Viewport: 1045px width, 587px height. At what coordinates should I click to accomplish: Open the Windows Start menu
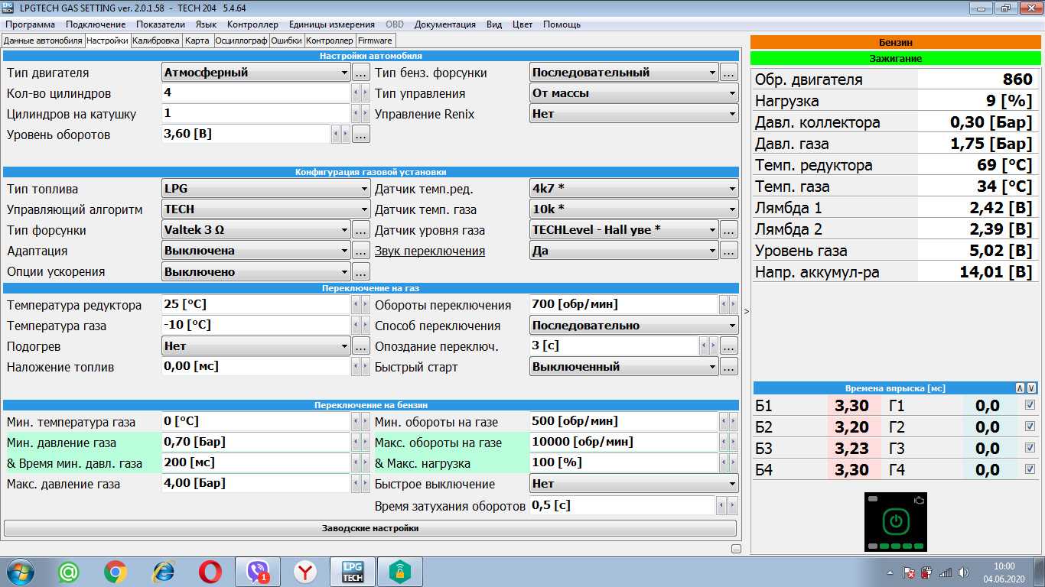(19, 572)
